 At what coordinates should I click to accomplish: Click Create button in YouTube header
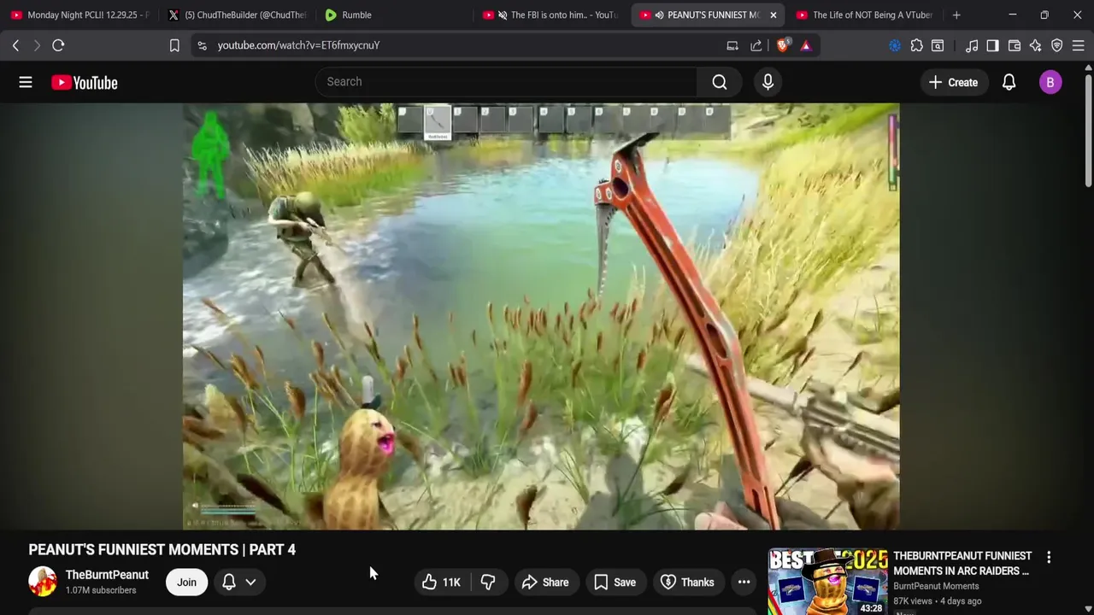[x=953, y=82]
